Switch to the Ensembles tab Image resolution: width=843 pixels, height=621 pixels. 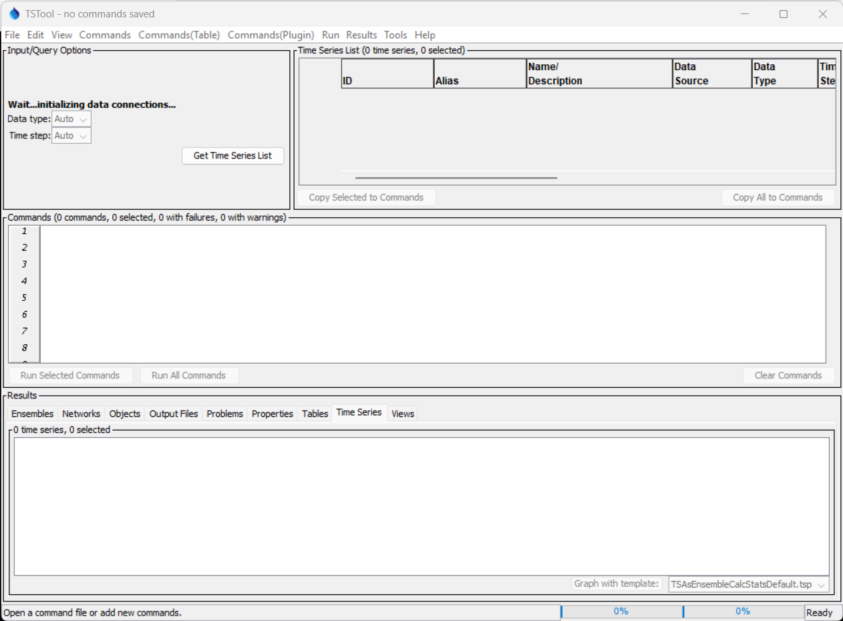32,413
